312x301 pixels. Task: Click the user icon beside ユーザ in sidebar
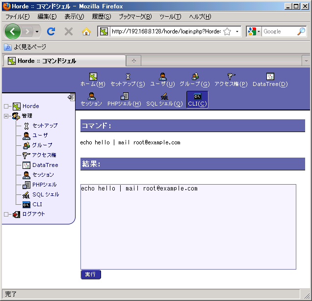(26, 136)
